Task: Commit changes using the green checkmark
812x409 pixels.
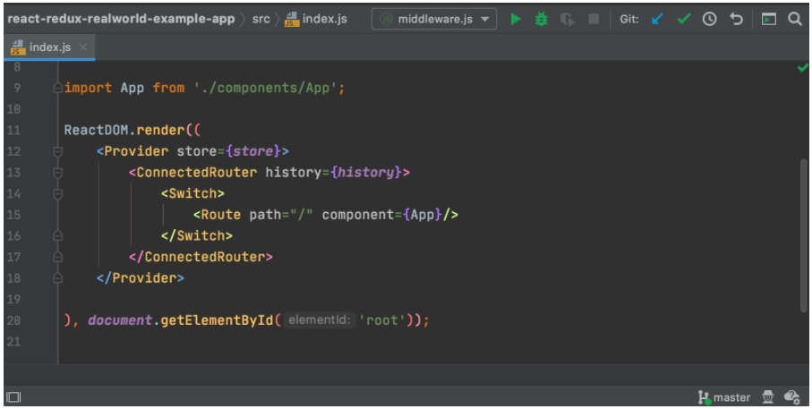Action: pos(684,19)
